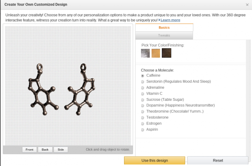Click the Use this design button
Screen dimensions: 252x166
[x=154, y=161]
